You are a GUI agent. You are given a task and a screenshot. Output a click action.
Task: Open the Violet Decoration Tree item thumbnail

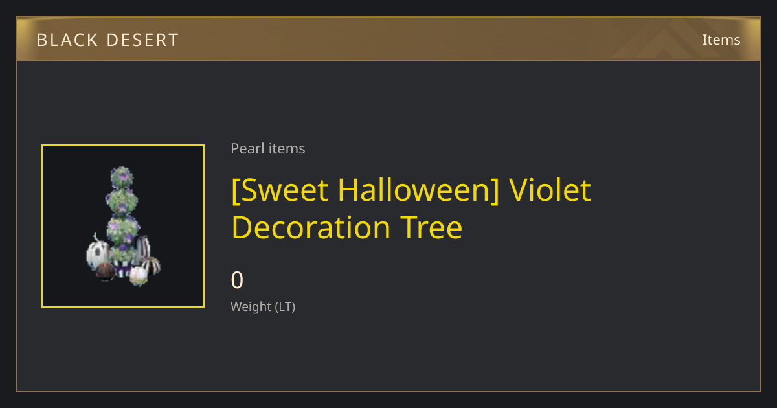(x=123, y=226)
